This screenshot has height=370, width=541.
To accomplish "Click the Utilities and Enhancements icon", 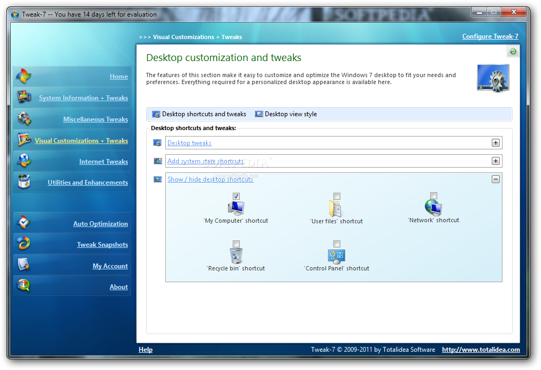I will (x=24, y=181).
